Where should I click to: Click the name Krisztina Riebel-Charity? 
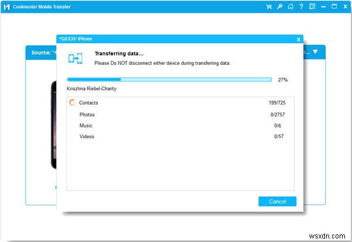point(92,89)
